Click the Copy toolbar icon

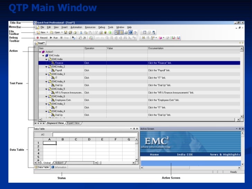(x=85, y=33)
